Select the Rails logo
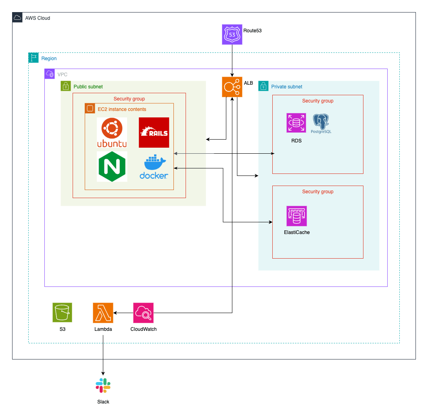 tap(154, 132)
